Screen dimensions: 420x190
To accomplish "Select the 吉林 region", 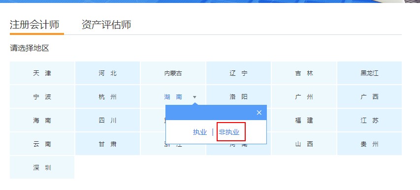I will (x=304, y=73).
